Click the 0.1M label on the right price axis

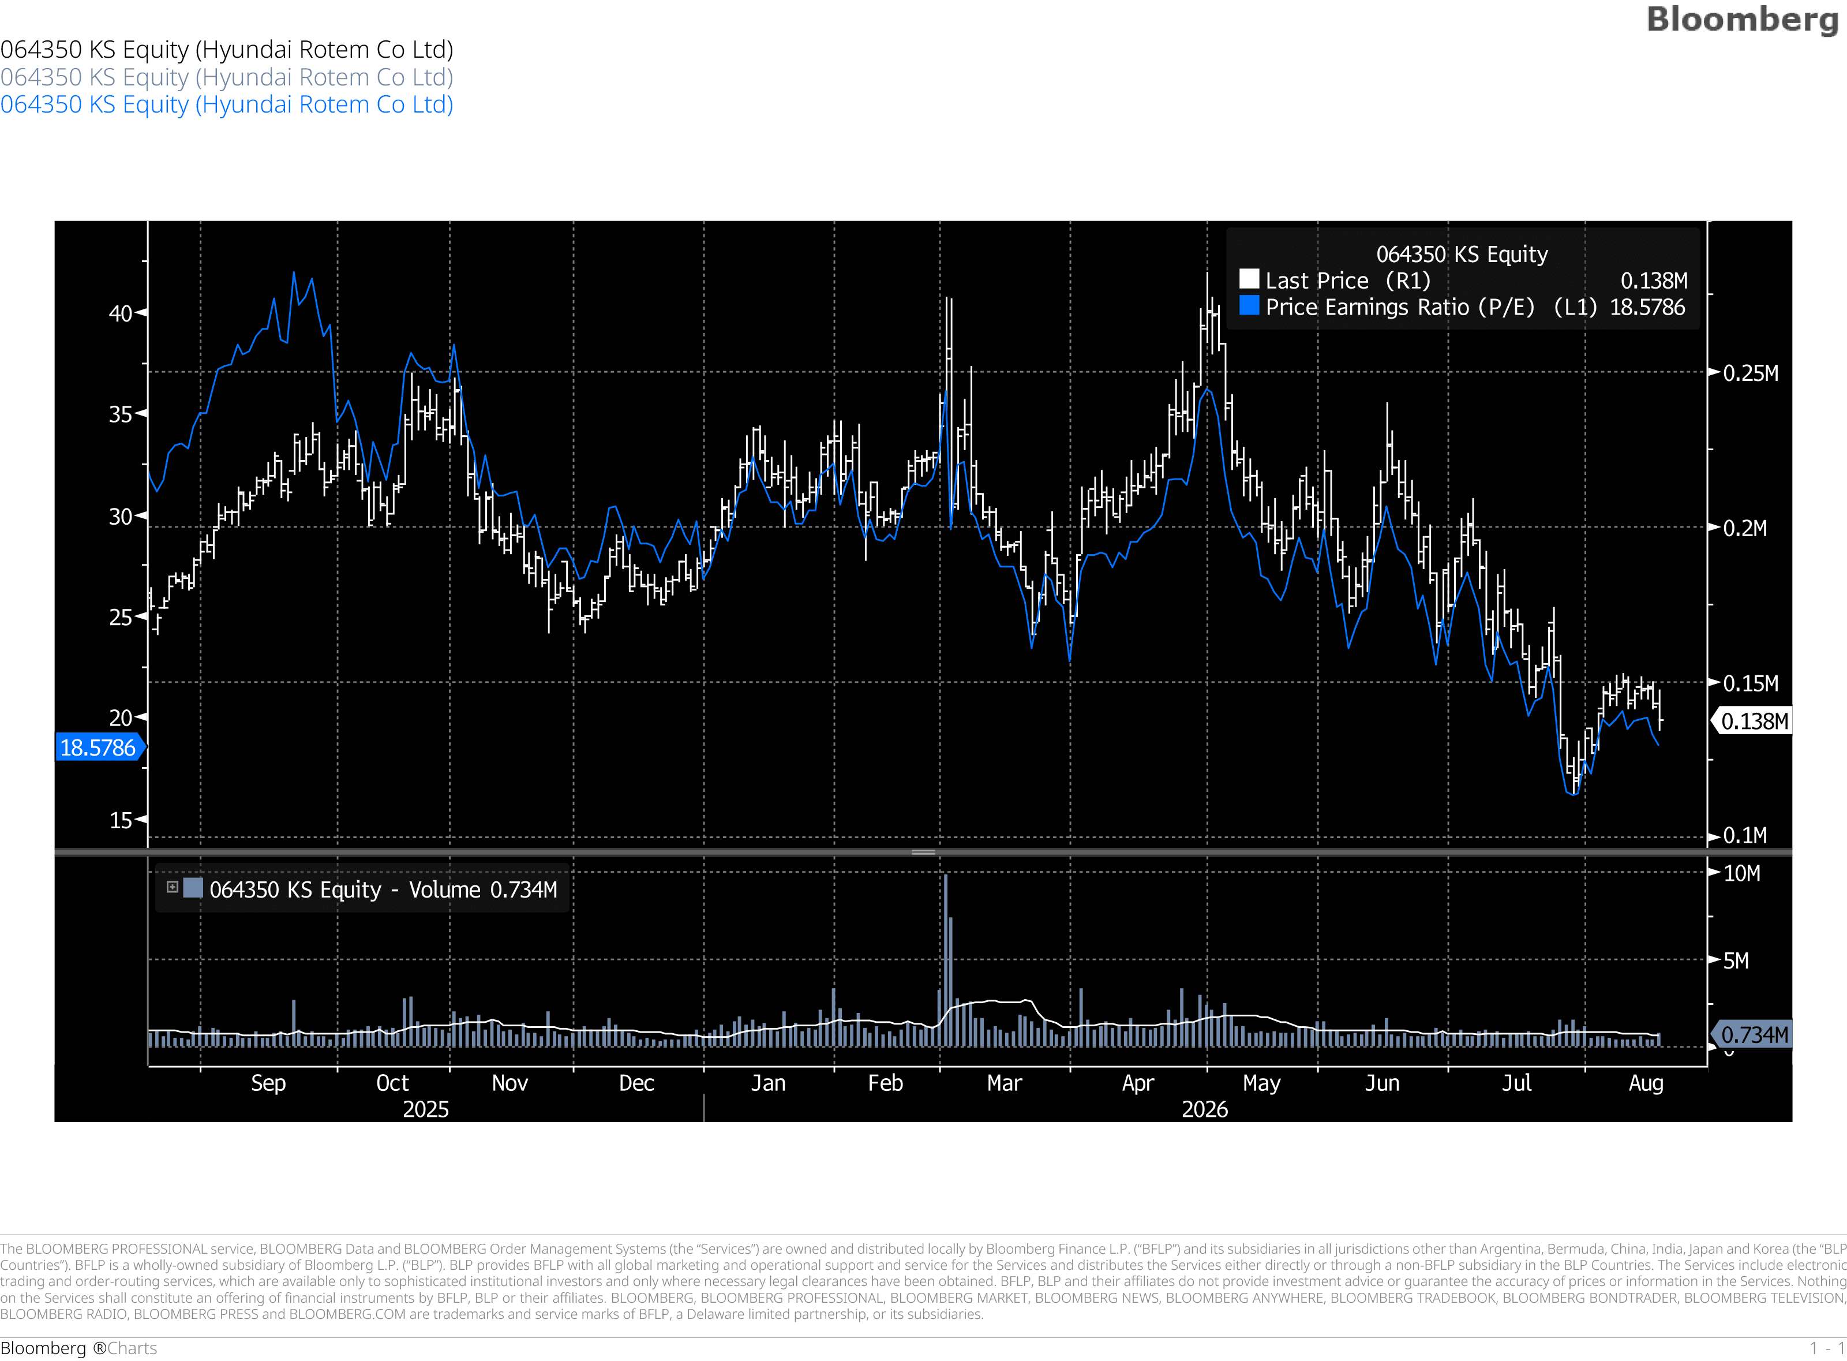click(x=1744, y=835)
